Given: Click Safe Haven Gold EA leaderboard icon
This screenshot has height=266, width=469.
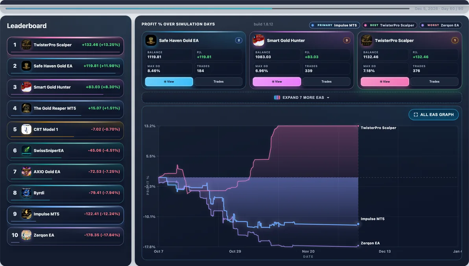Looking at the screenshot, I should pyautogui.click(x=26, y=66).
